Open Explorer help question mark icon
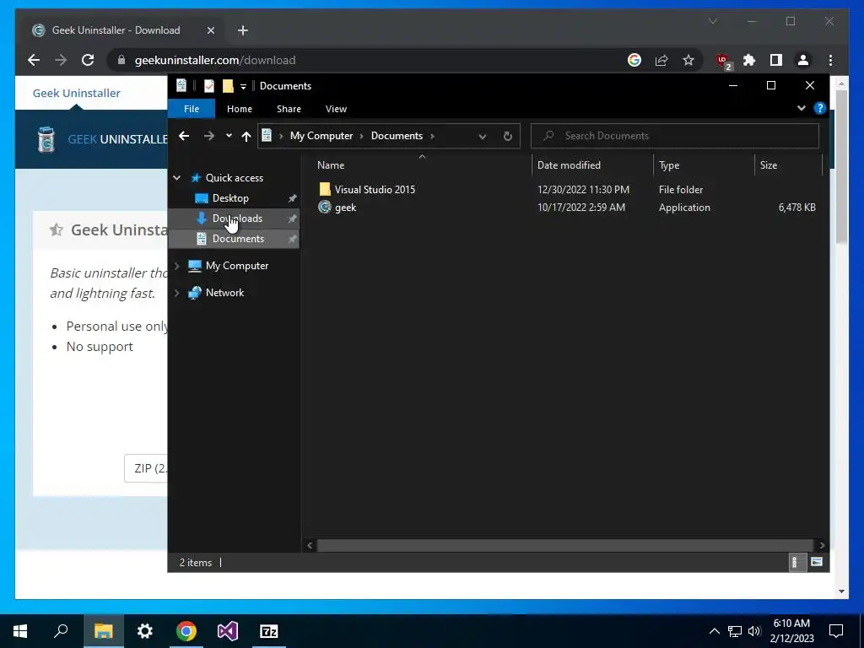 pos(819,108)
